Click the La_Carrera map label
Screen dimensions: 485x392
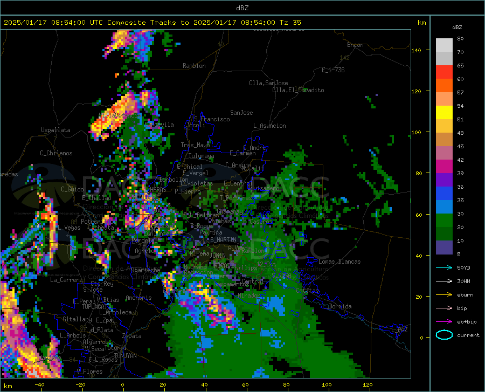pos(66,280)
